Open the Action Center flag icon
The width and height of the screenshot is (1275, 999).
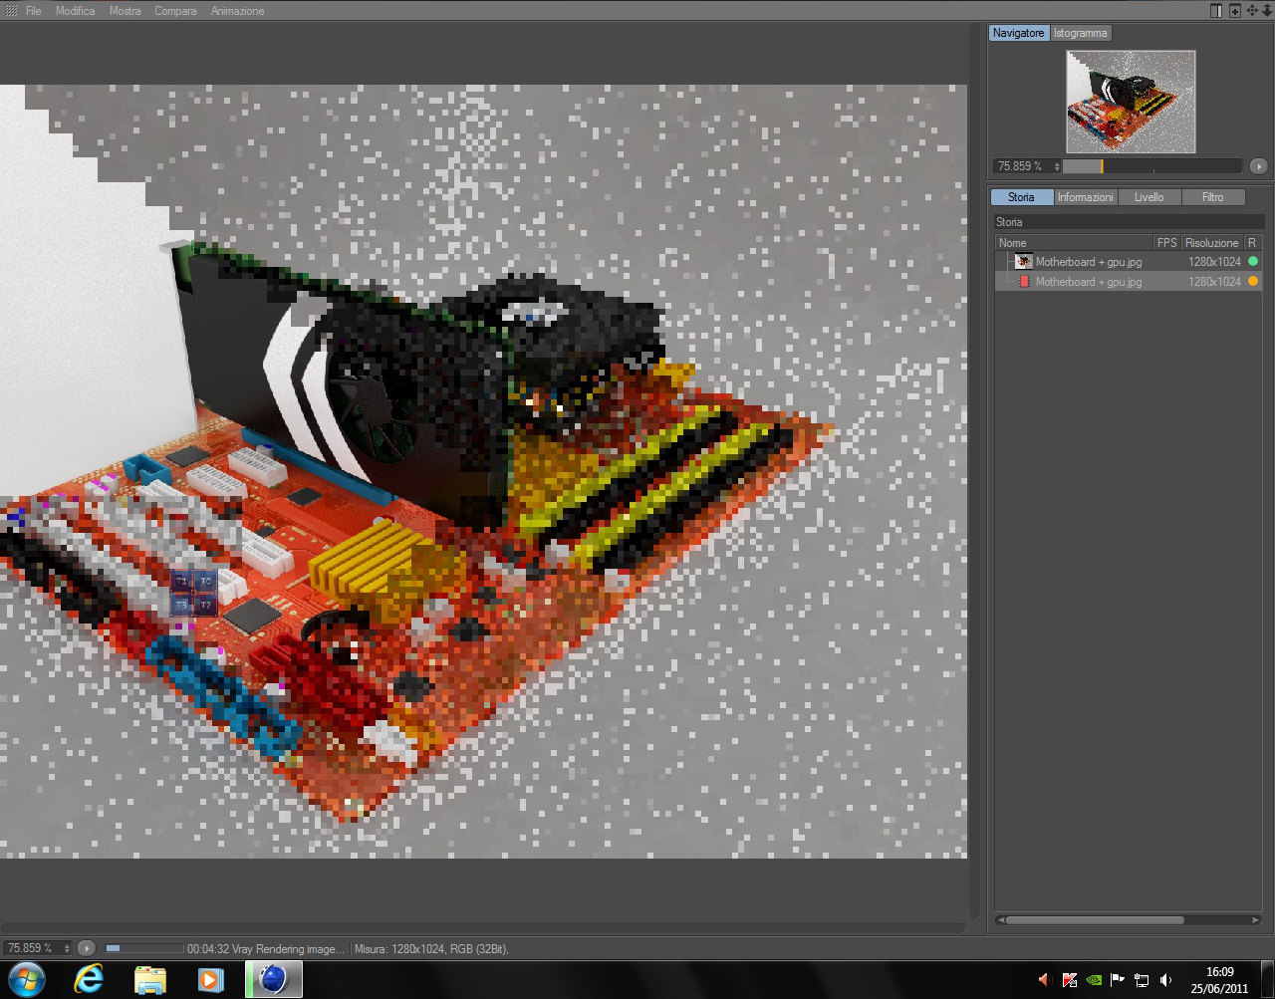pos(1118,980)
